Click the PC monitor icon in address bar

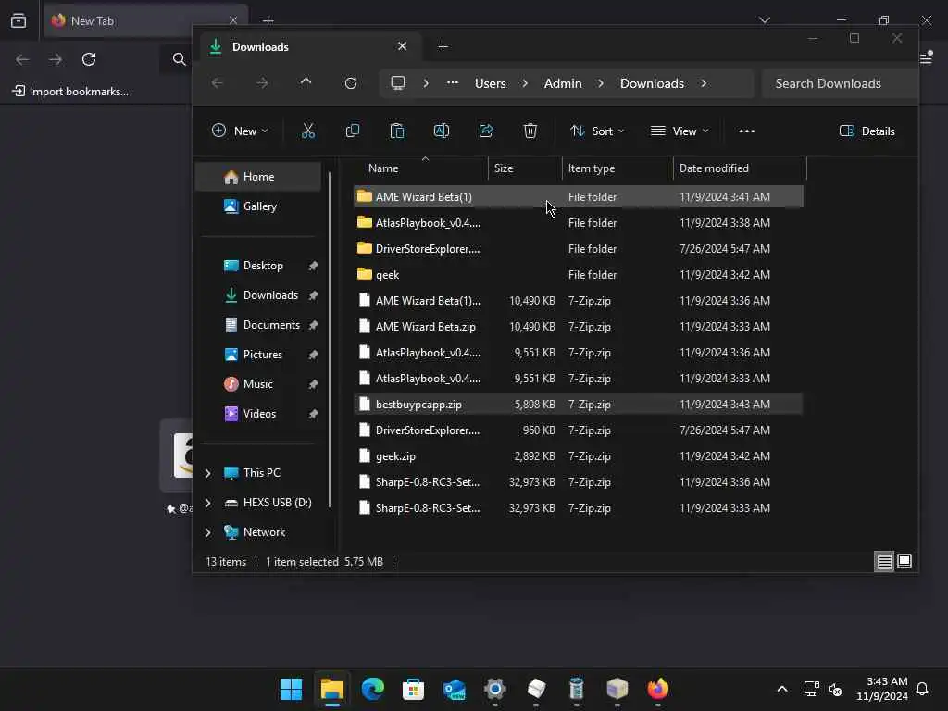pos(398,83)
